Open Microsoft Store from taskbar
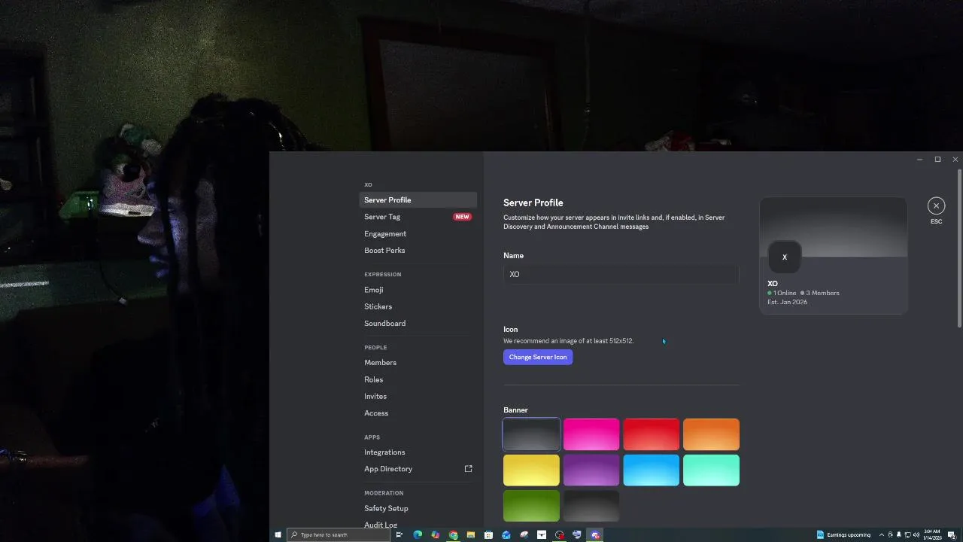The image size is (963, 542). 488,534
